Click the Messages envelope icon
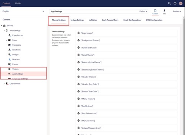The height and width of the screenshot is (135, 185). tap(10, 45)
